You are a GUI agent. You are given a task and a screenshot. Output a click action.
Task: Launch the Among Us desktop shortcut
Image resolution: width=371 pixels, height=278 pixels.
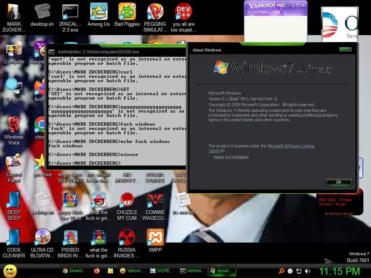click(99, 14)
